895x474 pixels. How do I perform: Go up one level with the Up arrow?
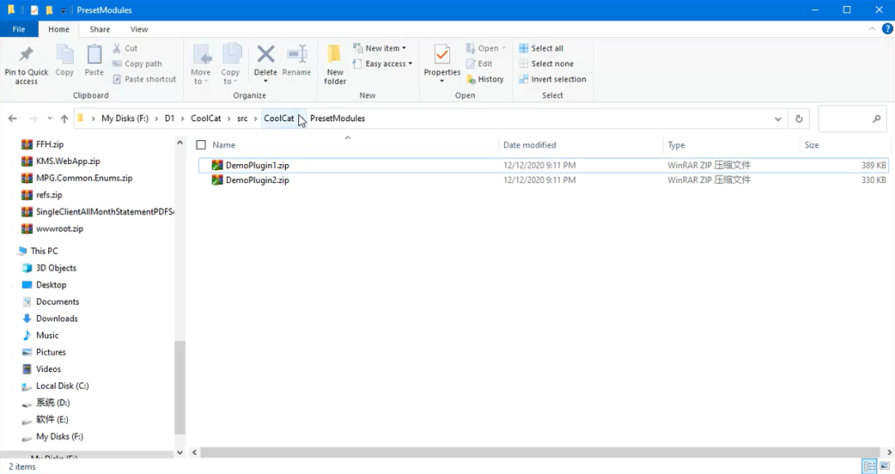click(x=64, y=118)
